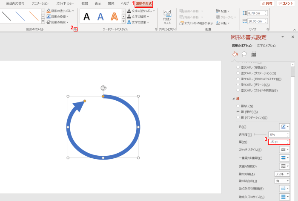
Task: Open the 配置 align dropdown
Action: point(223,11)
